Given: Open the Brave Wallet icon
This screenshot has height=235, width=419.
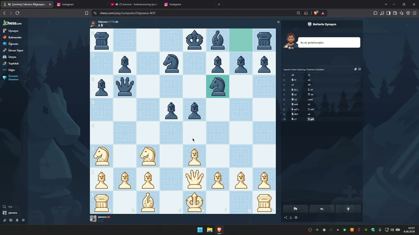Looking at the screenshot, I should (395, 13).
